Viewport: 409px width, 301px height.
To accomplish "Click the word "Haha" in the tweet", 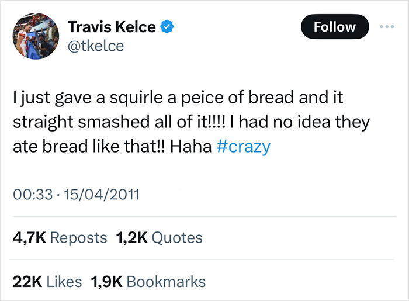I will [x=191, y=146].
